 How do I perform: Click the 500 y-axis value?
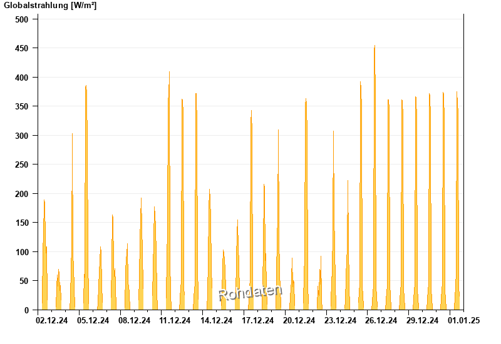click(22, 19)
